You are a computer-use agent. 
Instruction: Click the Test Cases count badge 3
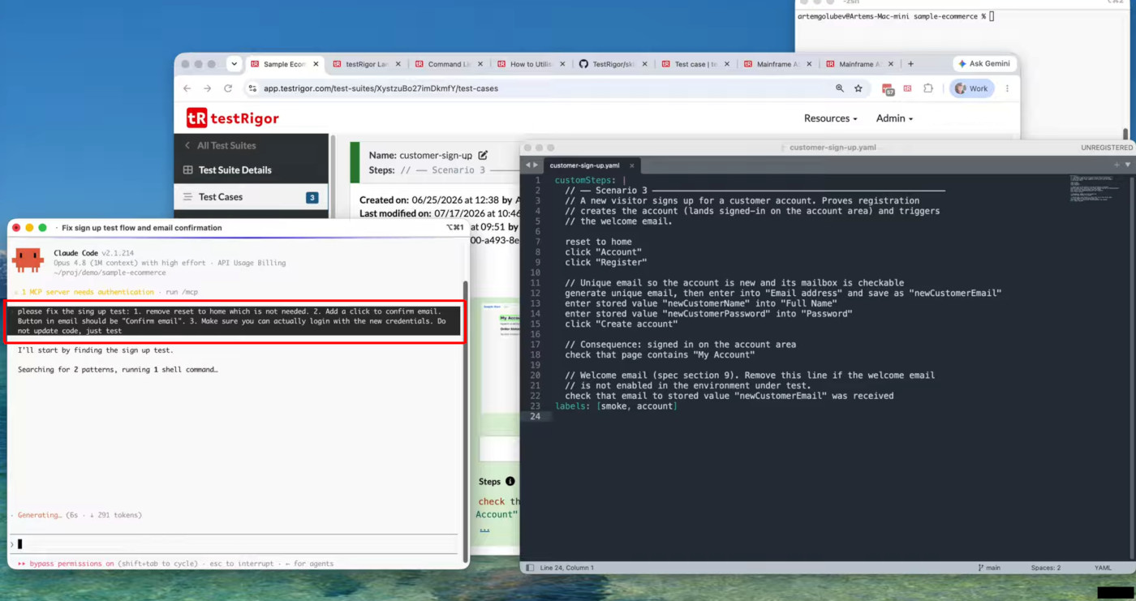[312, 197]
